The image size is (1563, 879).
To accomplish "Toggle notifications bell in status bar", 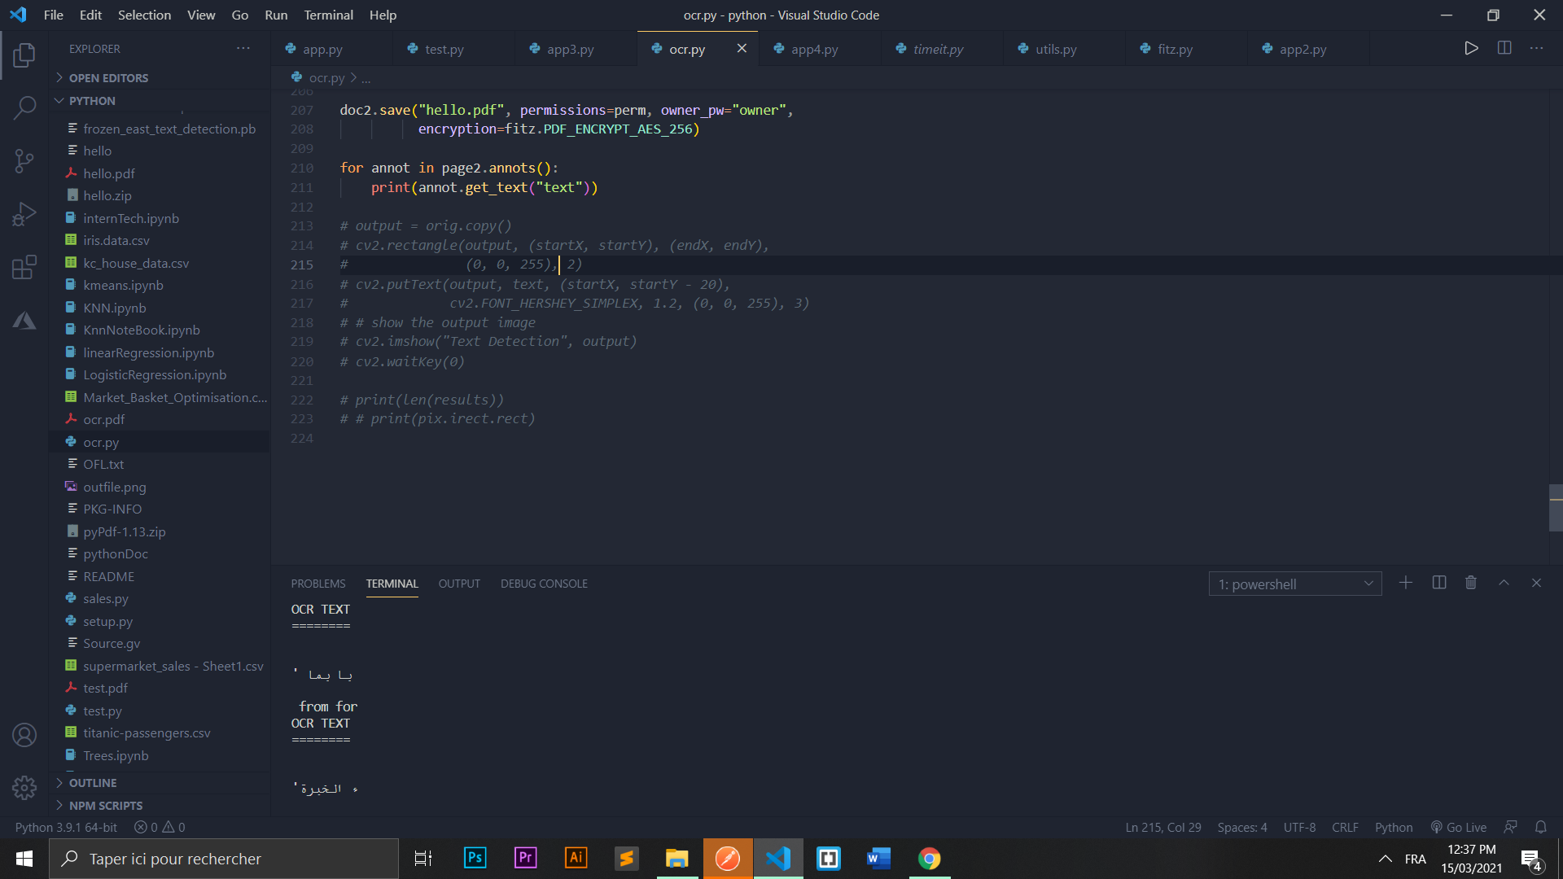I will (1541, 827).
